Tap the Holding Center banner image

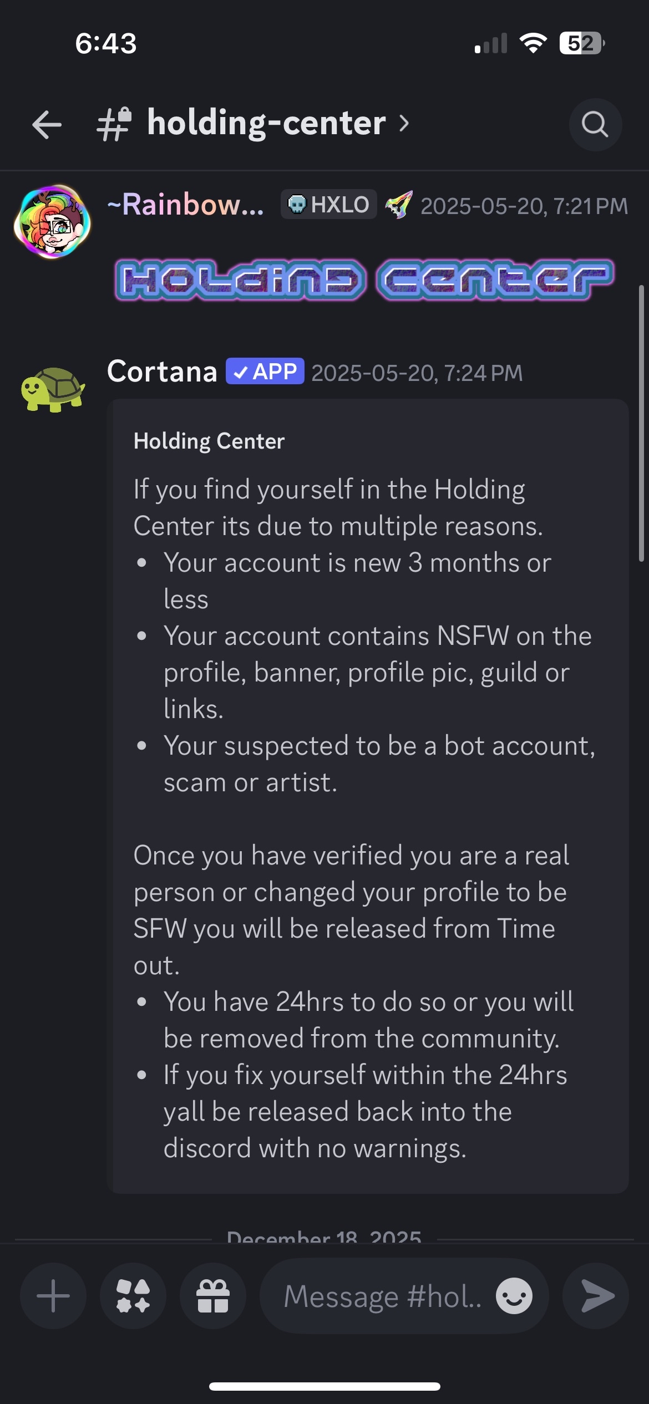(364, 280)
